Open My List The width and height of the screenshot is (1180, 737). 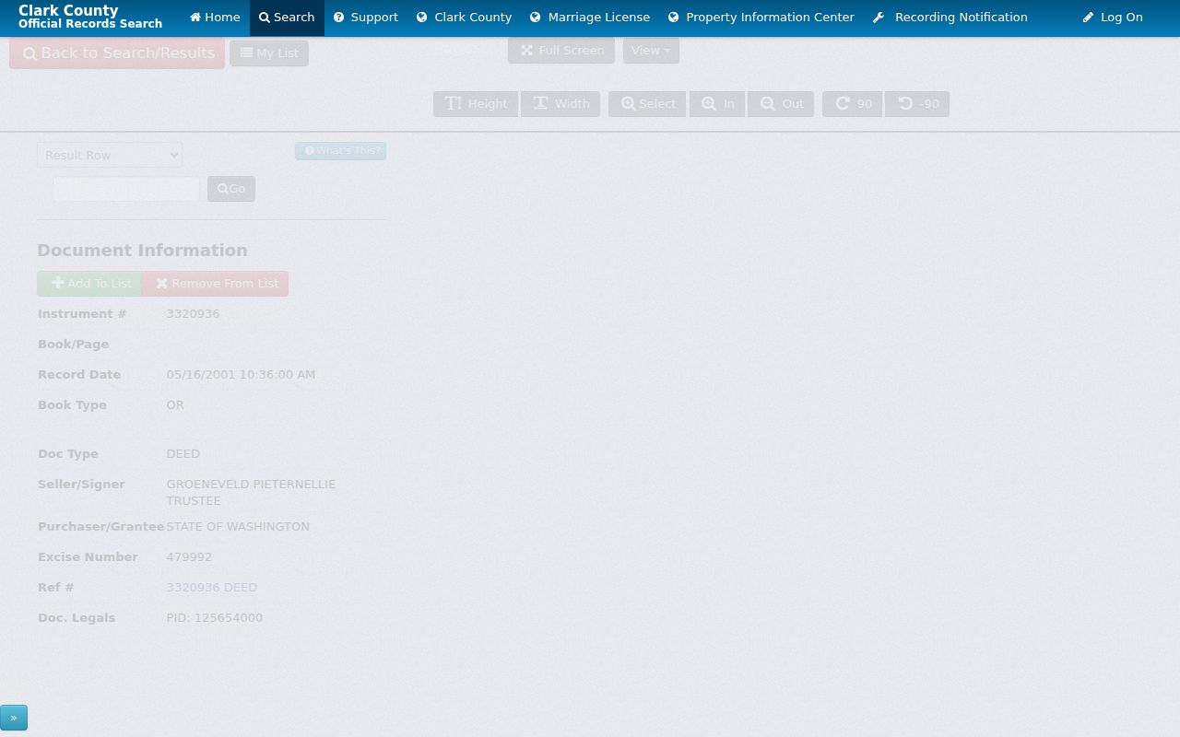tap(269, 53)
